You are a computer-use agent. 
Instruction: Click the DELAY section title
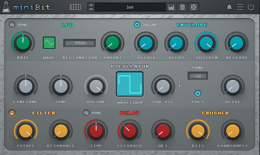tap(130, 113)
